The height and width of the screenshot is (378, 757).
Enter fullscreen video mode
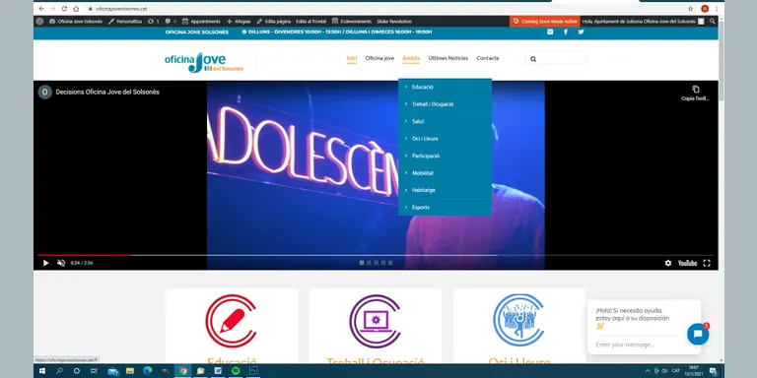point(707,263)
